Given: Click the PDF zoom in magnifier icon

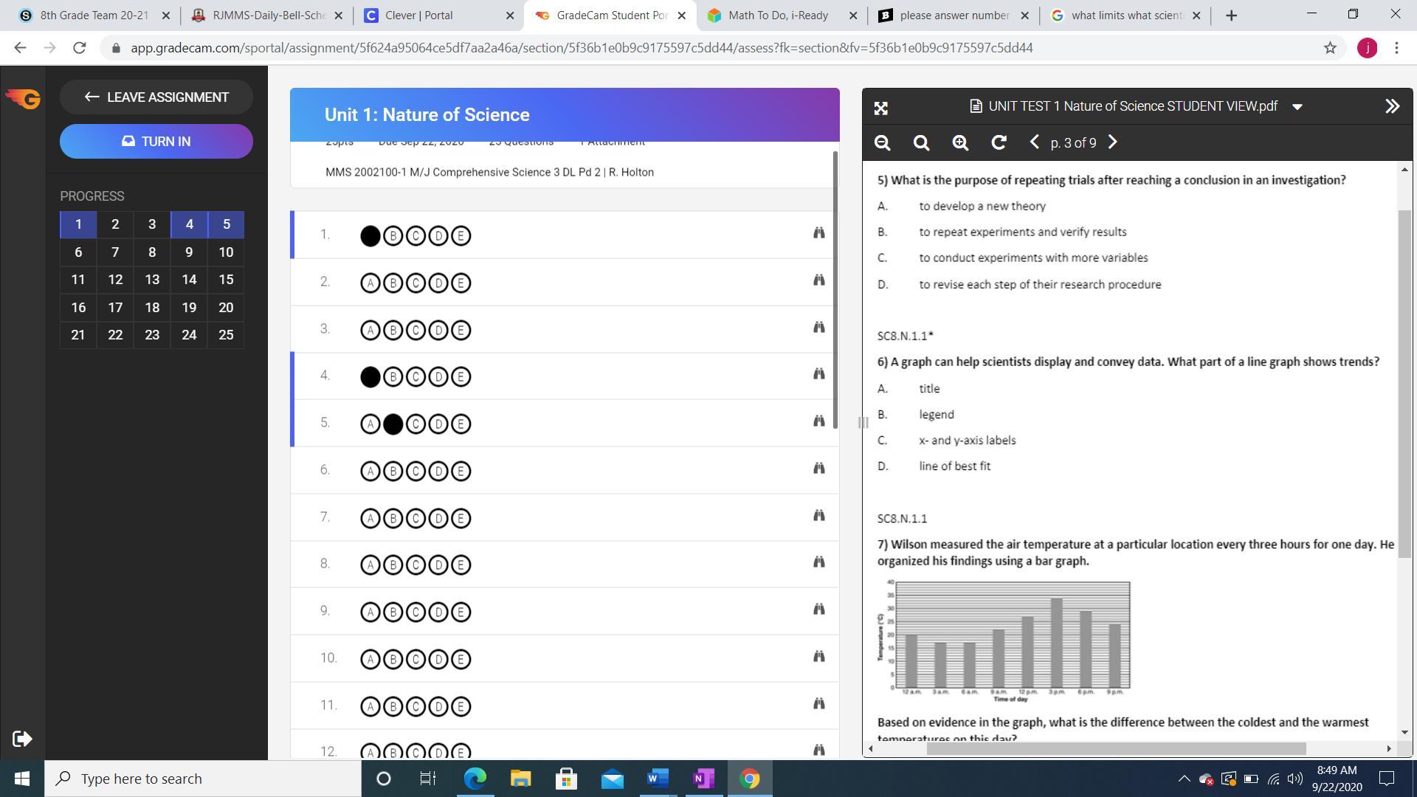Looking at the screenshot, I should 959,143.
